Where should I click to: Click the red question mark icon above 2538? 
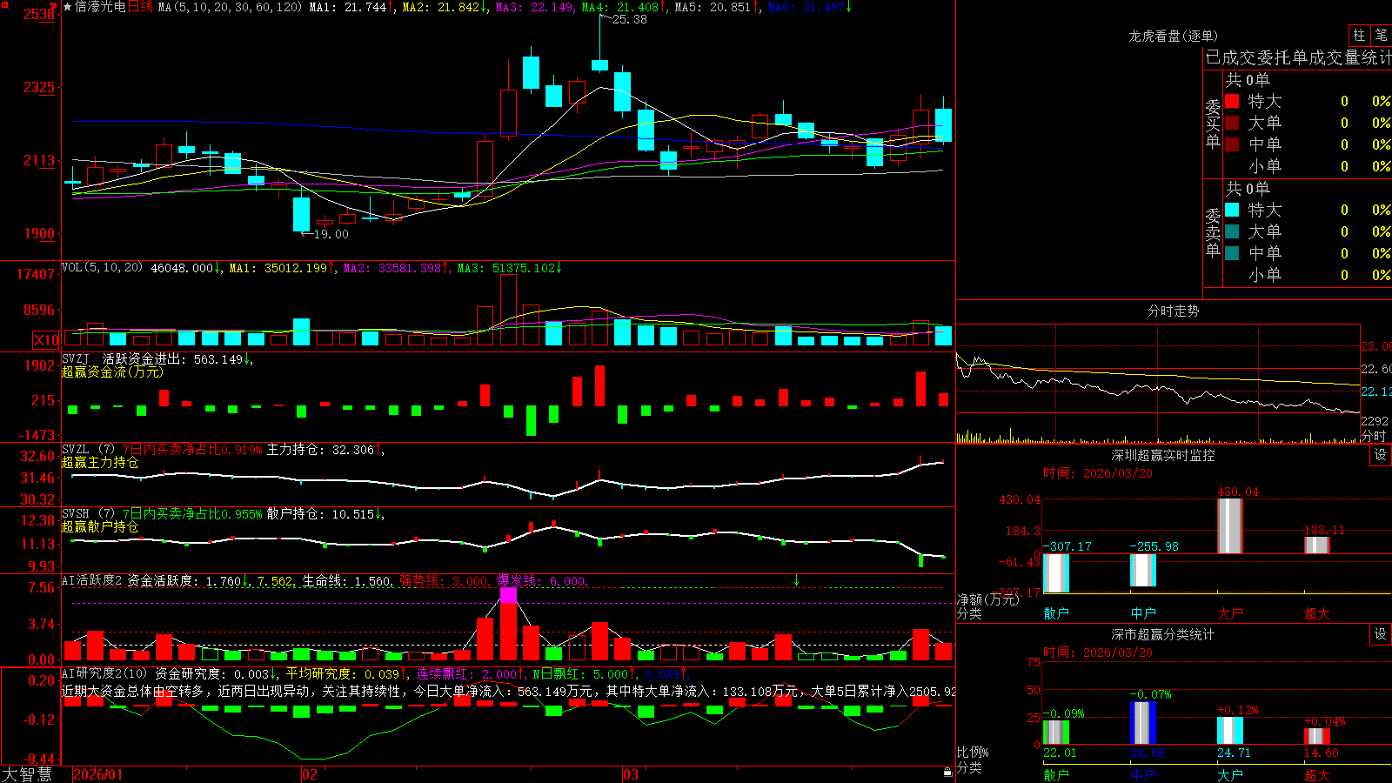(x=54, y=6)
